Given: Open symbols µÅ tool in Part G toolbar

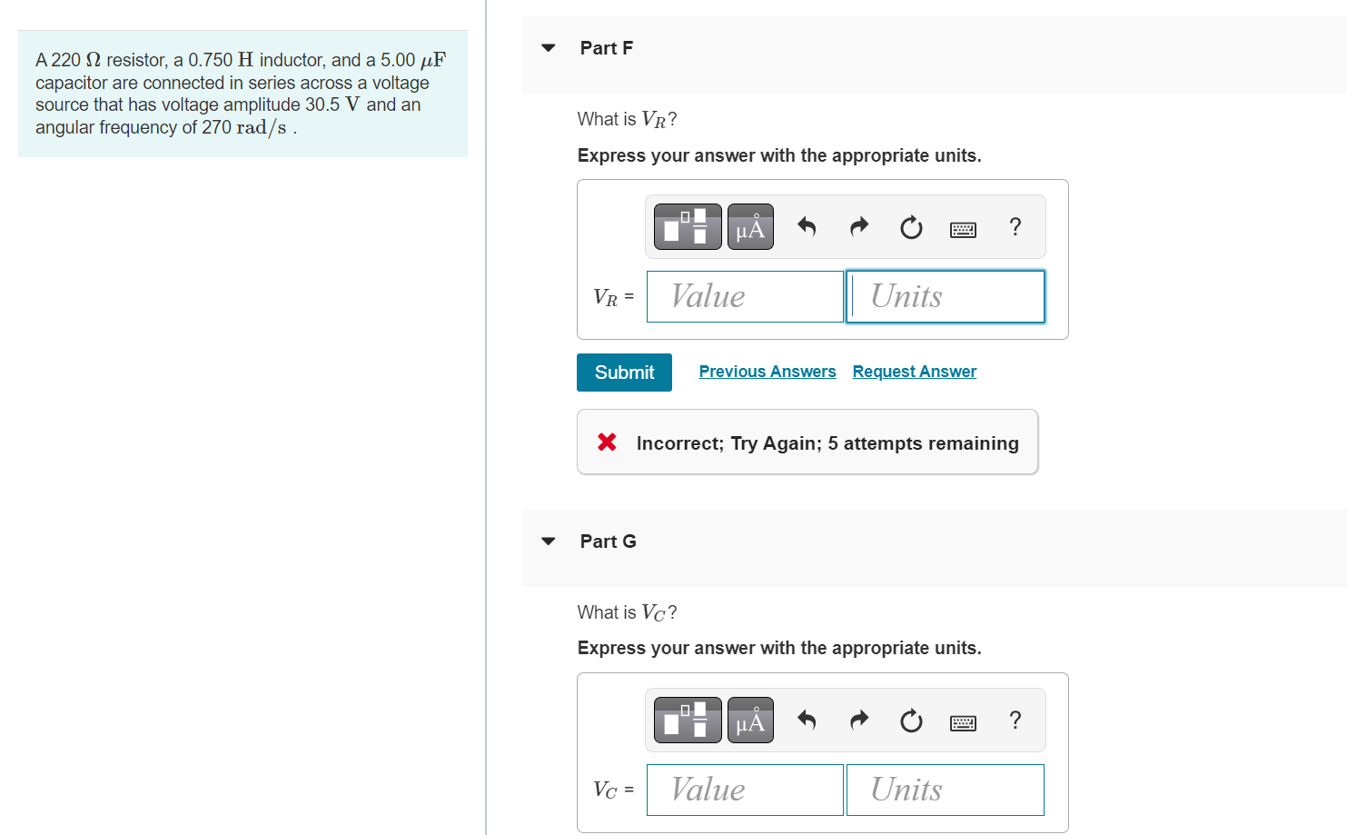Looking at the screenshot, I should click(x=750, y=720).
